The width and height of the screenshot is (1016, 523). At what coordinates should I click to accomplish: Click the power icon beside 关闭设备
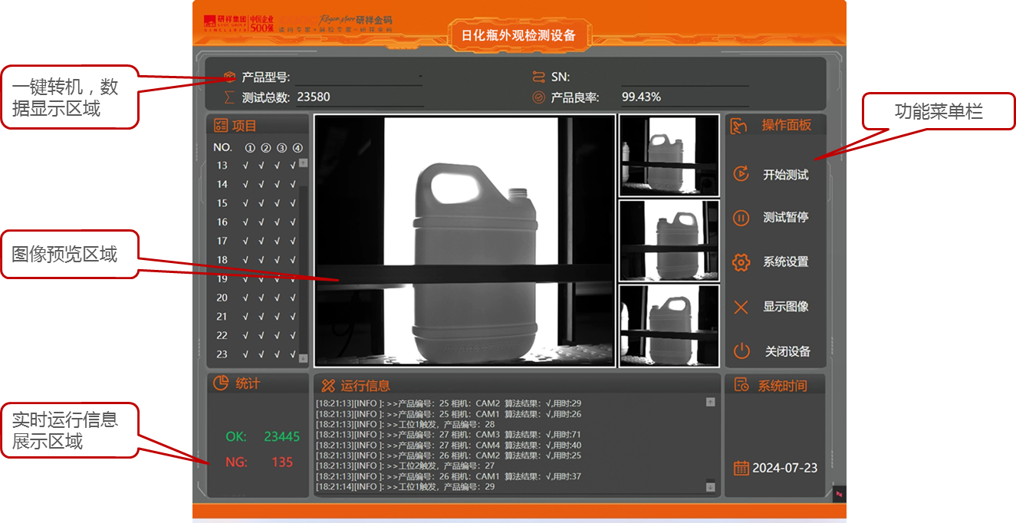(x=741, y=350)
